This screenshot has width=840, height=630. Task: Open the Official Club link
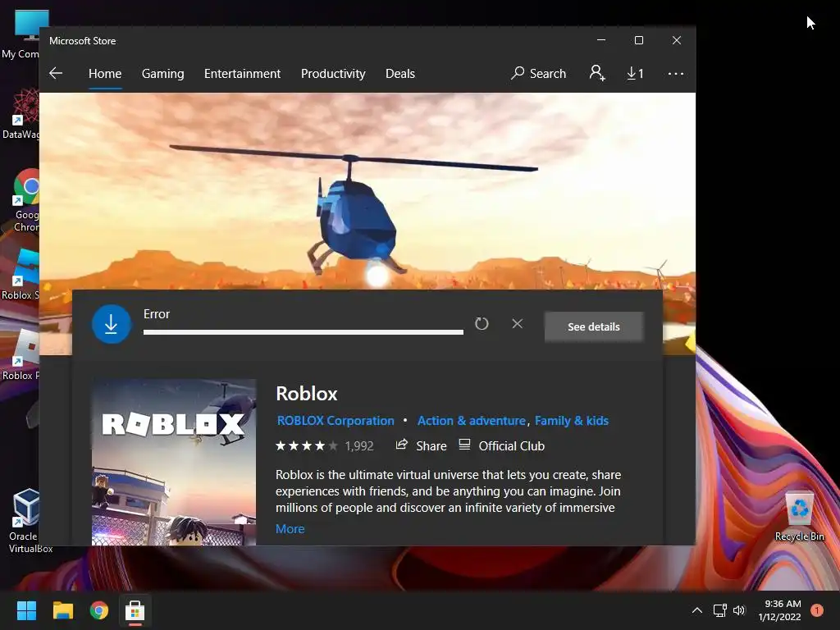pyautogui.click(x=501, y=445)
